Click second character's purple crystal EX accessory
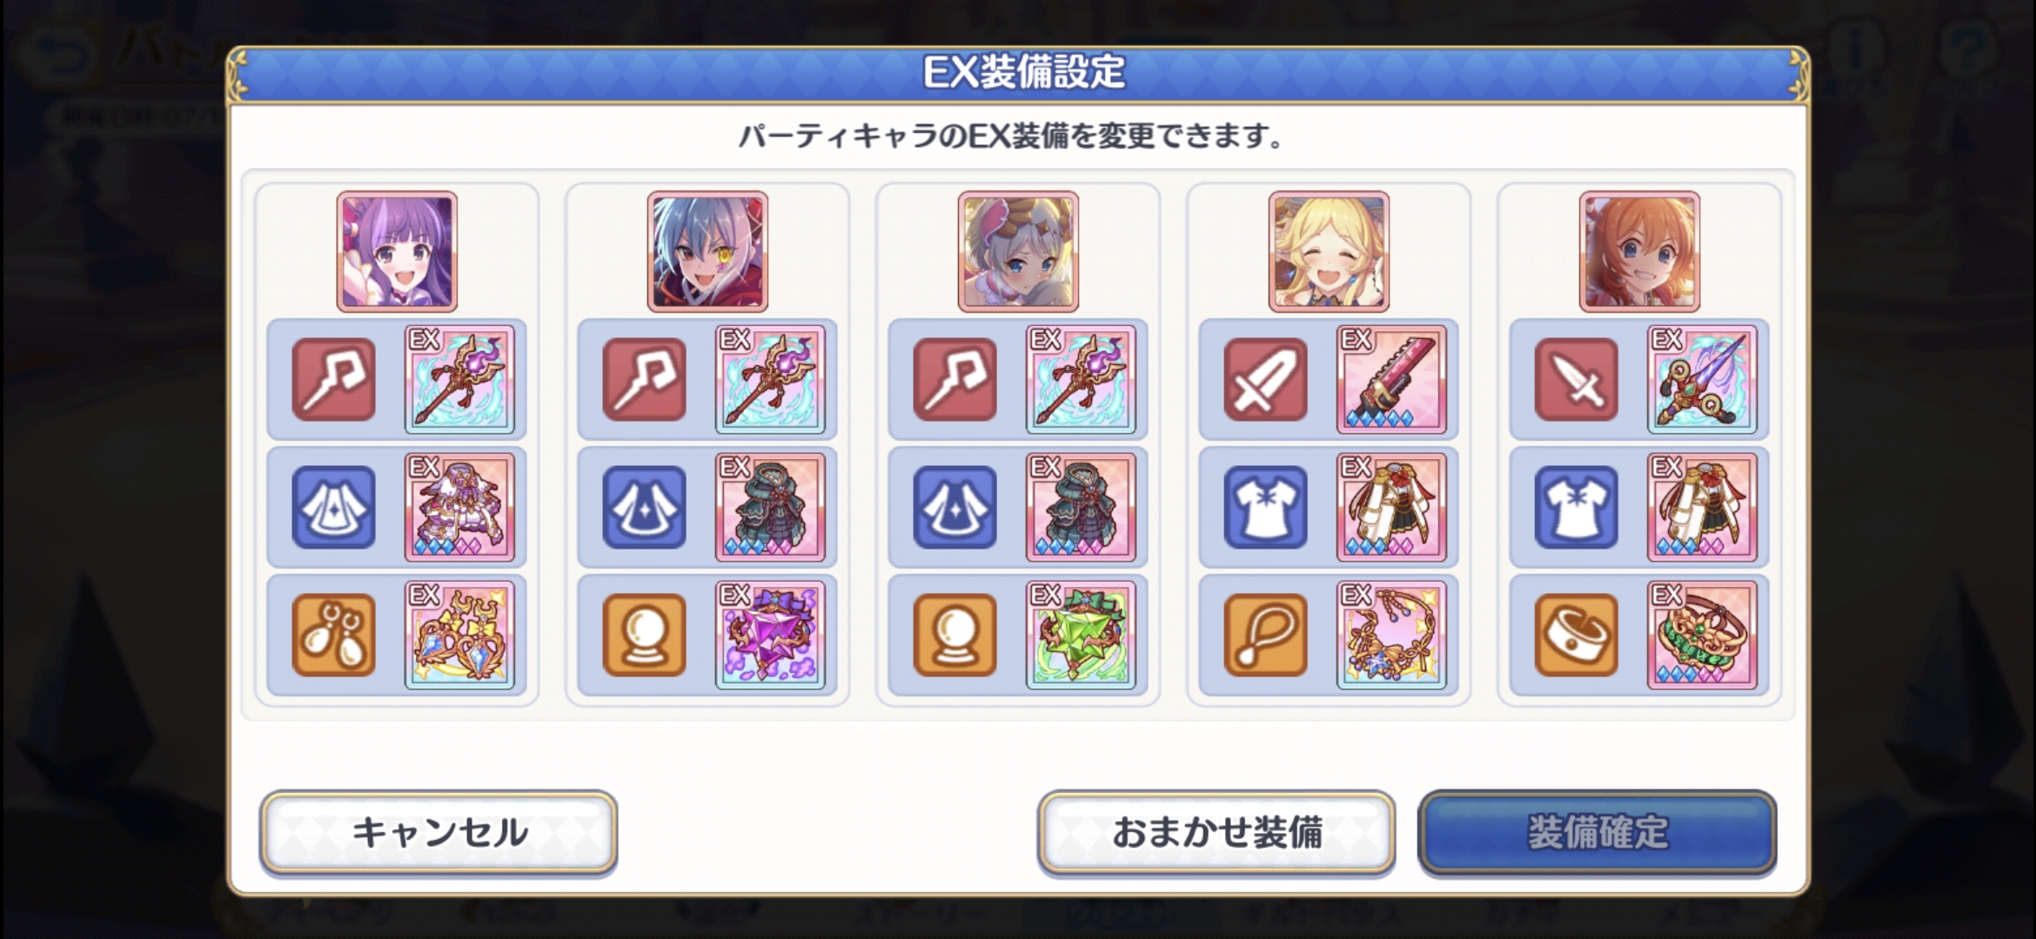The image size is (2036, 939). (770, 636)
